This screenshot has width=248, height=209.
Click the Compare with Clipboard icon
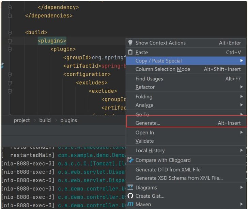coord(130,160)
